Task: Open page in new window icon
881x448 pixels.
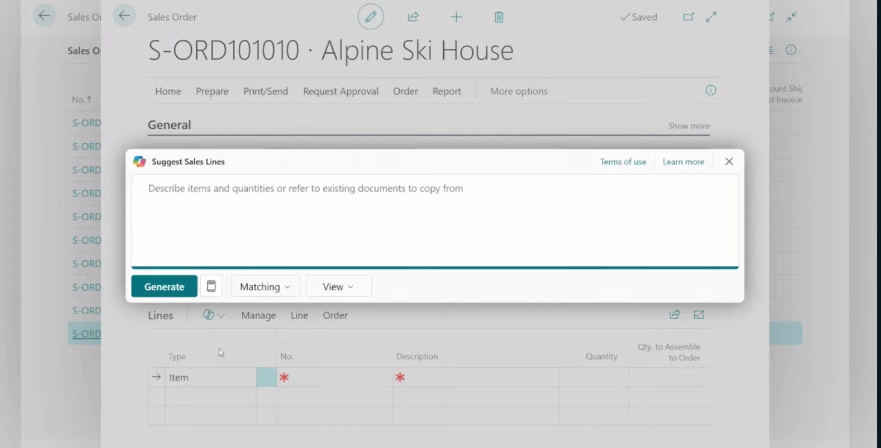Action: [x=689, y=17]
